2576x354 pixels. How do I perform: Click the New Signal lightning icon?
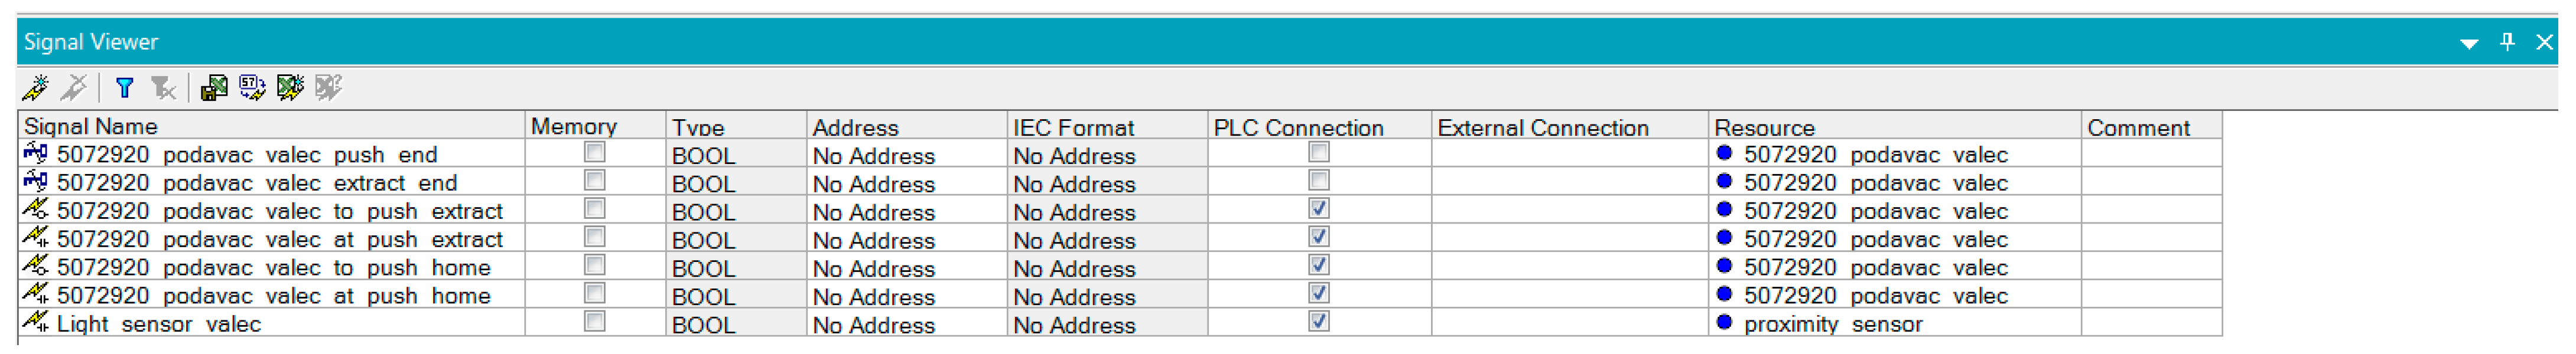[x=35, y=88]
